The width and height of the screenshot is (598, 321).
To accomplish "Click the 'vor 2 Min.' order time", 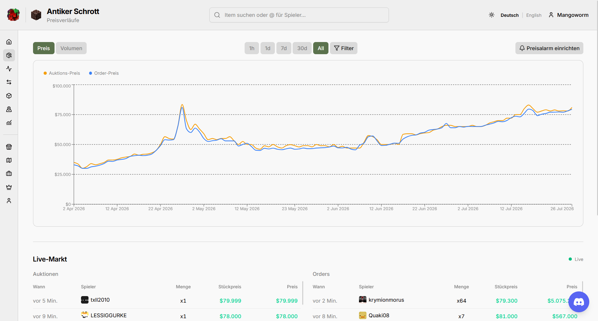I will click(x=325, y=301).
